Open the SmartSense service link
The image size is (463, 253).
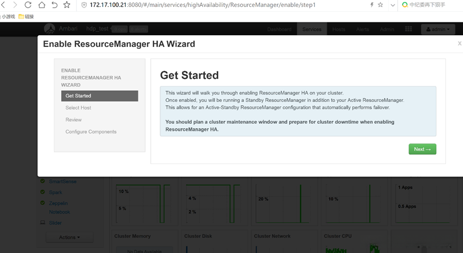(63, 181)
